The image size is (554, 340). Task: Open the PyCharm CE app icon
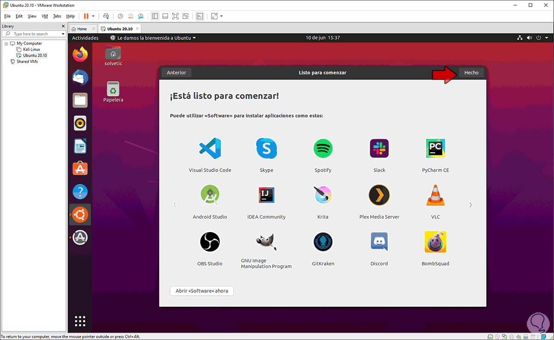click(435, 149)
